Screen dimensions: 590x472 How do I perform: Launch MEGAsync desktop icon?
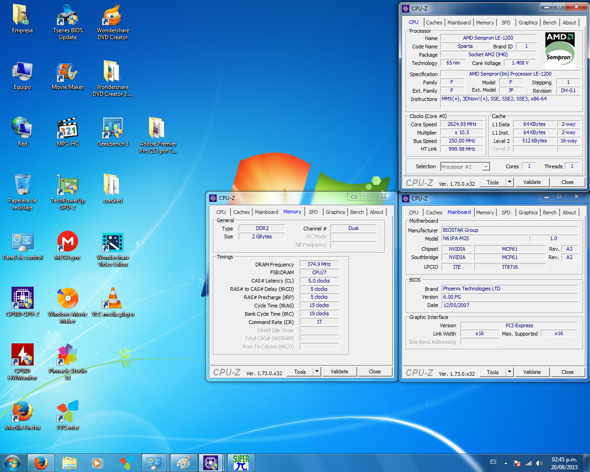pyautogui.click(x=68, y=246)
